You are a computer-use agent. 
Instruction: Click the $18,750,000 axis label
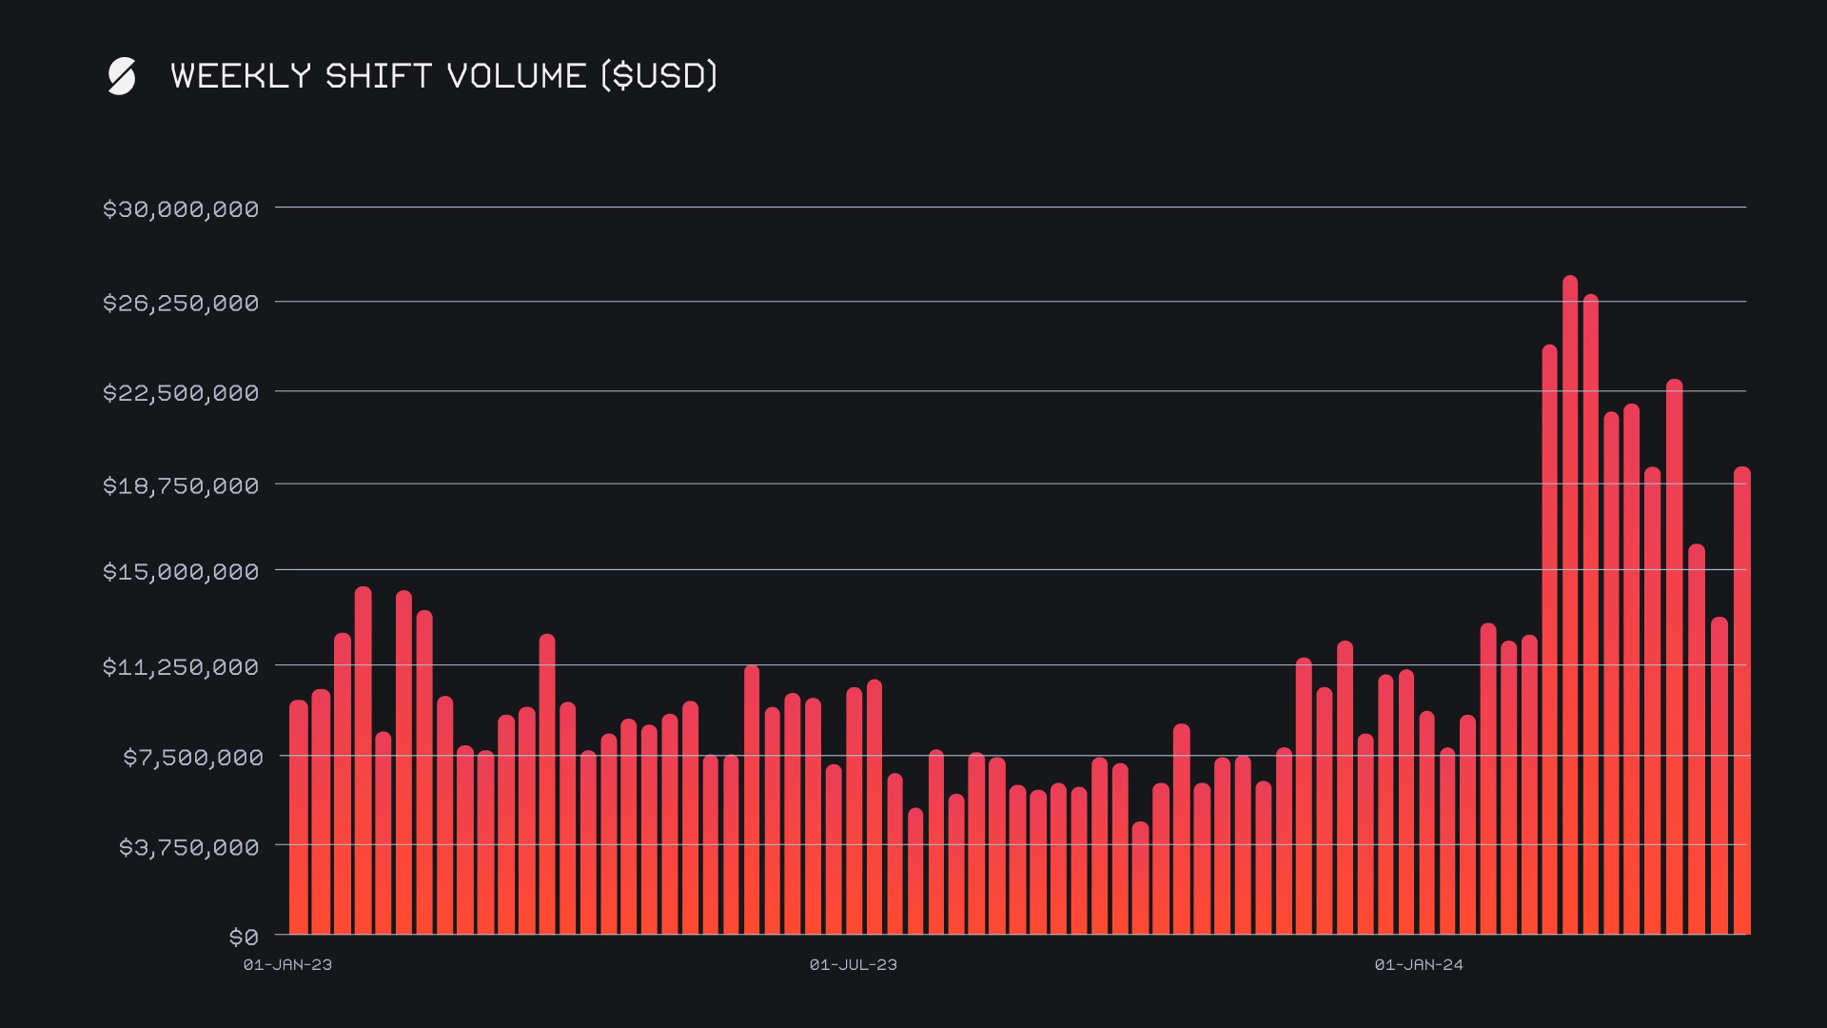[x=181, y=486]
